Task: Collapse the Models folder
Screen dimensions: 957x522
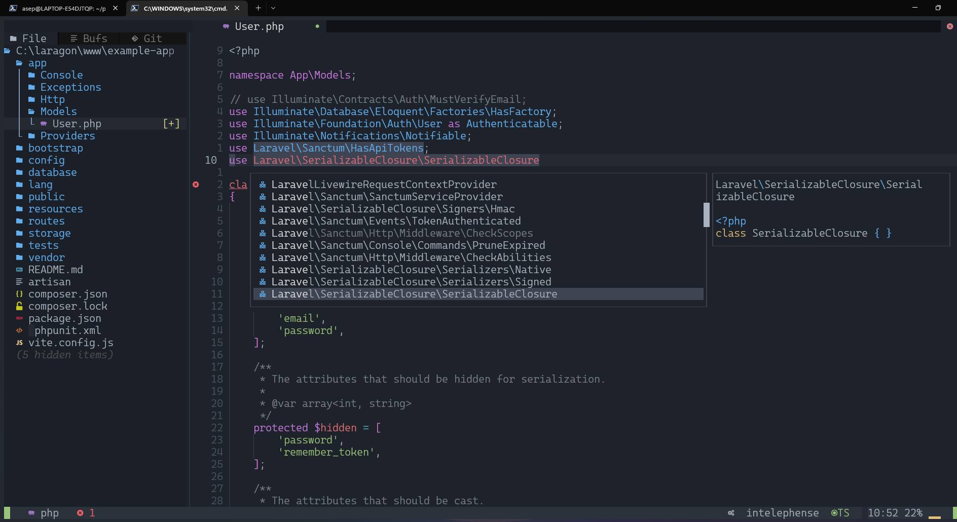Action: pyautogui.click(x=53, y=111)
